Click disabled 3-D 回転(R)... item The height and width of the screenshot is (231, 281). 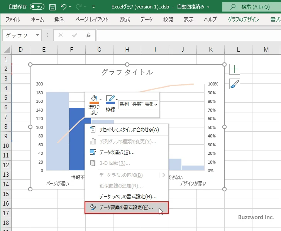(x=127, y=163)
